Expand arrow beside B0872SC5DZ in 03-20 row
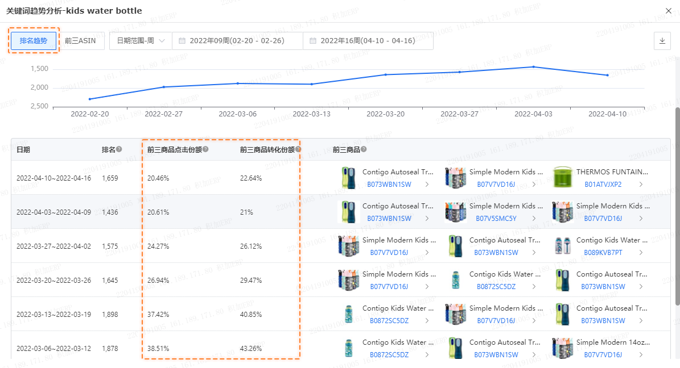This screenshot has height=368, width=680. click(534, 287)
